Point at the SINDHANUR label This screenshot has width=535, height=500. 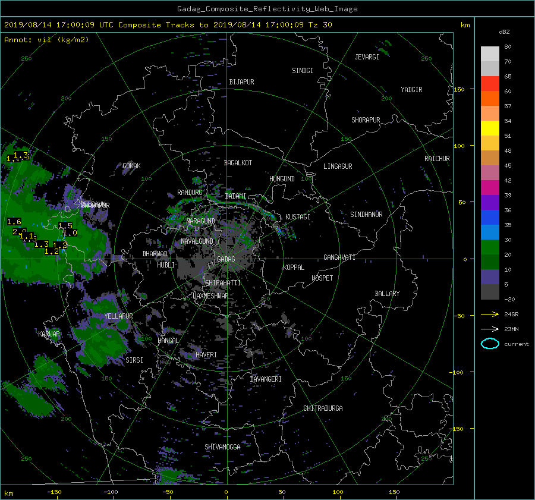coord(366,215)
